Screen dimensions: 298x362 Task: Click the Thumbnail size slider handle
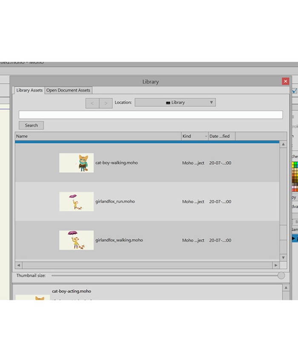click(x=281, y=276)
